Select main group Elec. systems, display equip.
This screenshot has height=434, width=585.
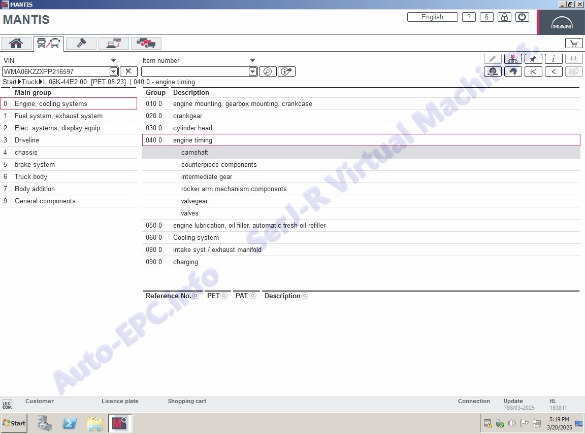click(x=69, y=128)
